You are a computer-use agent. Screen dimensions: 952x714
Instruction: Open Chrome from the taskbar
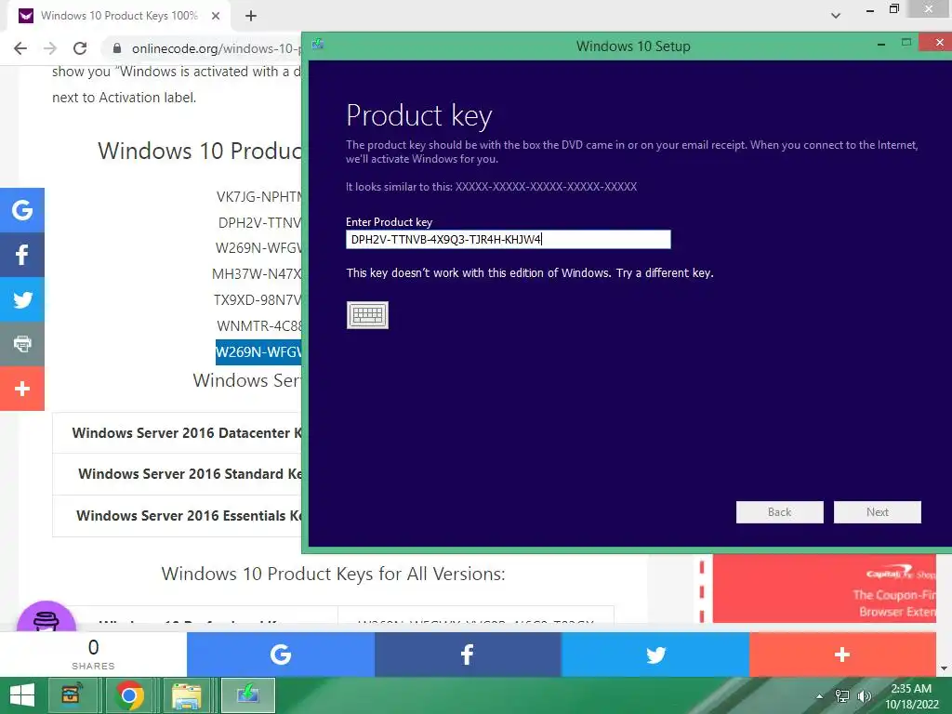tap(128, 695)
